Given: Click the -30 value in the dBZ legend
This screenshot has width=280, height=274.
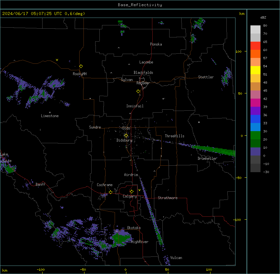Looking at the screenshot, I should tap(266, 172).
